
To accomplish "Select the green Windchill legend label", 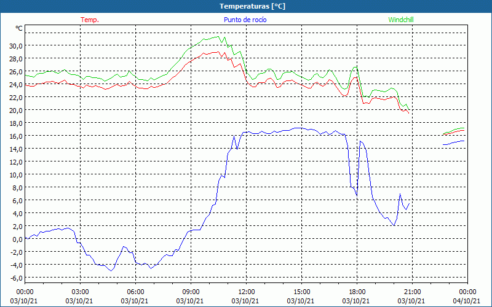I will click(x=401, y=20).
